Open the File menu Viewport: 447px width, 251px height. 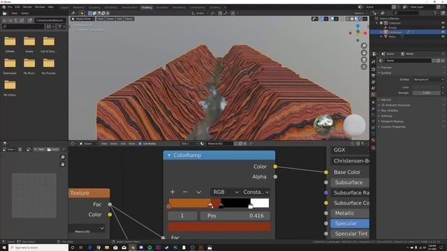click(x=10, y=7)
